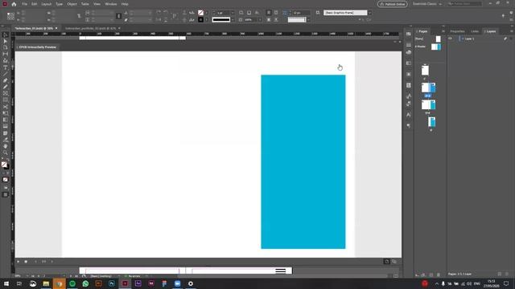Image resolution: width=515 pixels, height=289 pixels.
Task: Click the clear preview stop button
Action: [26, 262]
